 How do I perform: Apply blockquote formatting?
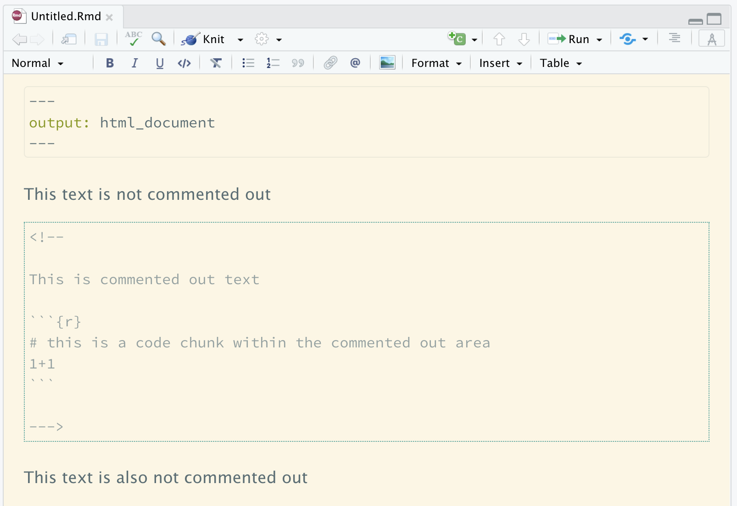[x=297, y=63]
